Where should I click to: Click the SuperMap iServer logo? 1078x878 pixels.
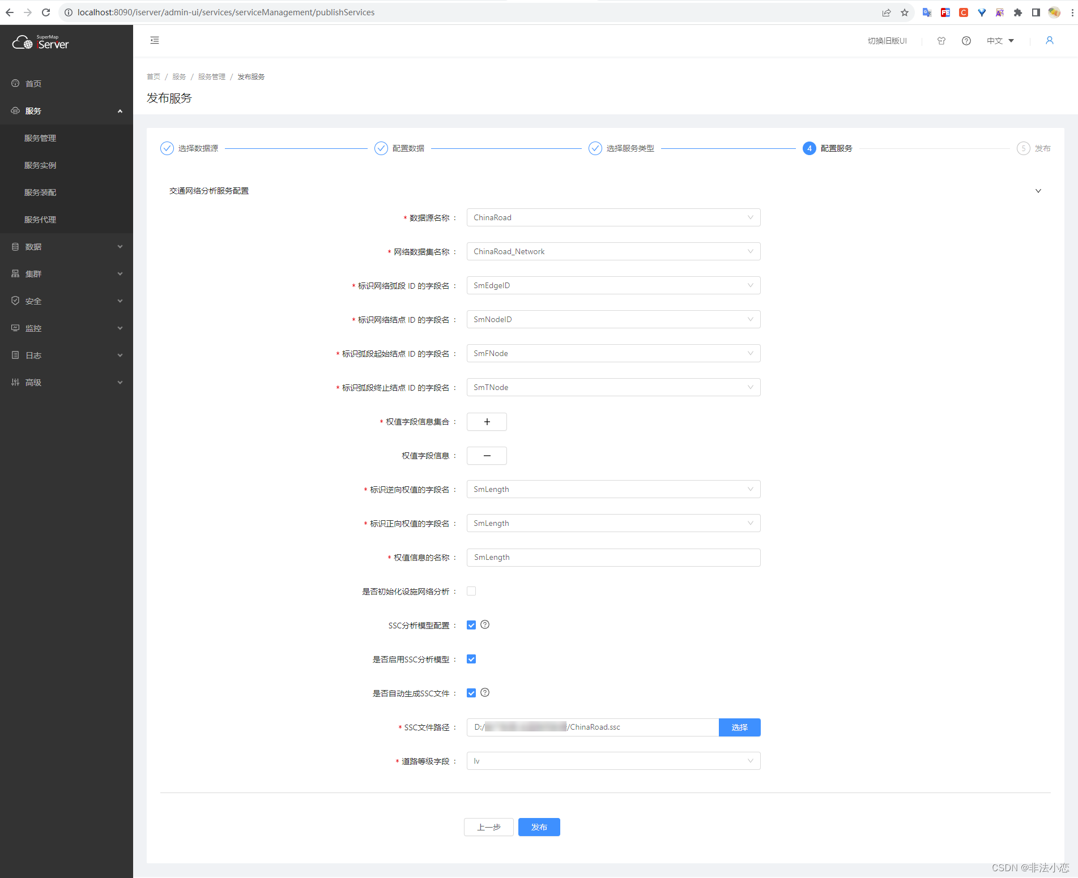[x=41, y=42]
